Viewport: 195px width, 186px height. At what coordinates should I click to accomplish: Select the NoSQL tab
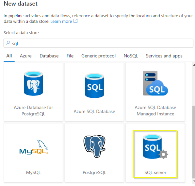click(131, 56)
